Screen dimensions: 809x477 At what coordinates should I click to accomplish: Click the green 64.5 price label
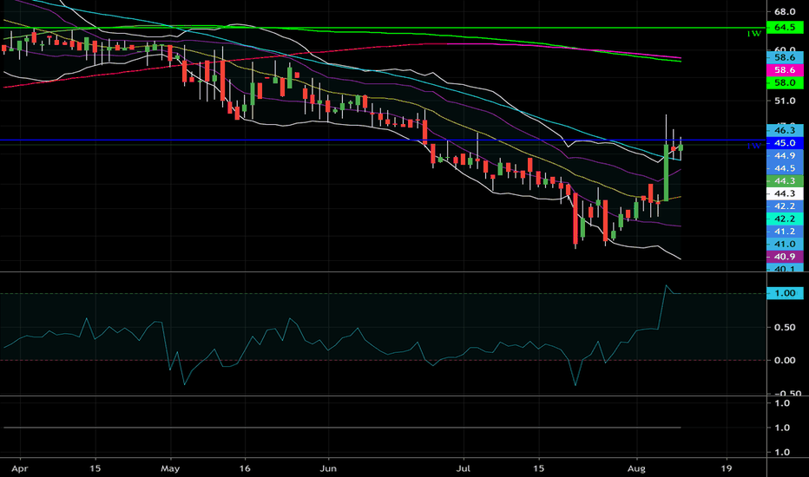785,28
